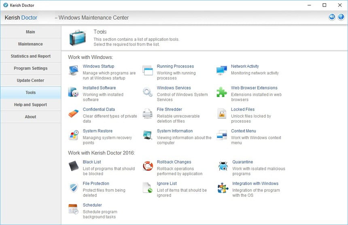Click the Kerish Doctor title bar logo

click(6, 5)
